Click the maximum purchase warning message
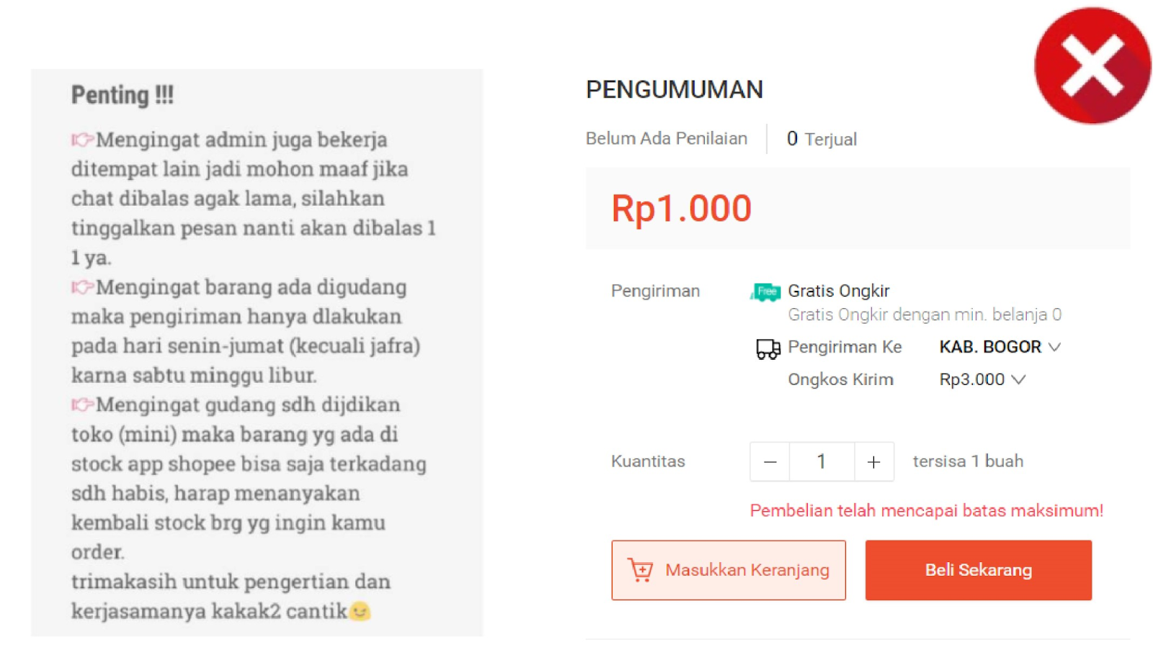This screenshot has height=660, width=1153. coord(925,510)
